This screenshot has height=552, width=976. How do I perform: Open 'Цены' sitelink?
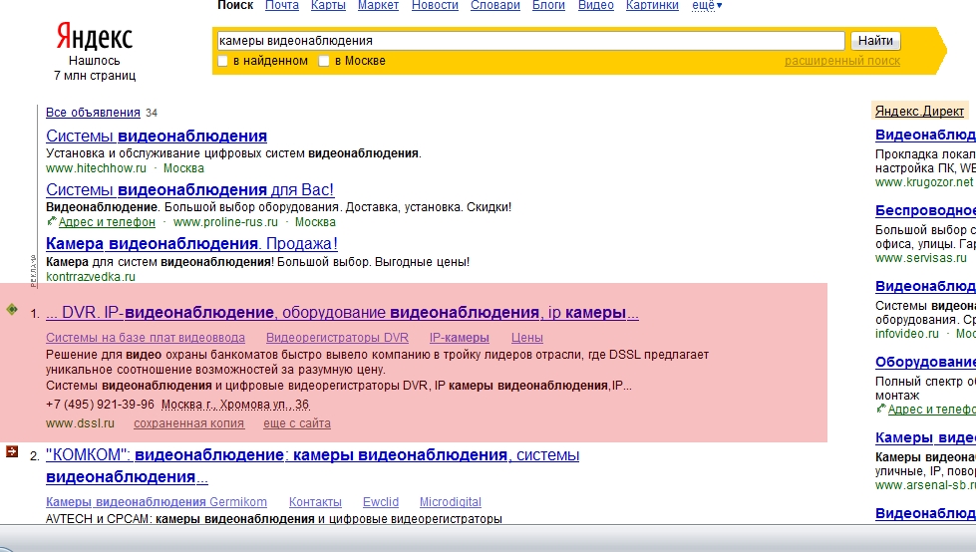tap(527, 338)
